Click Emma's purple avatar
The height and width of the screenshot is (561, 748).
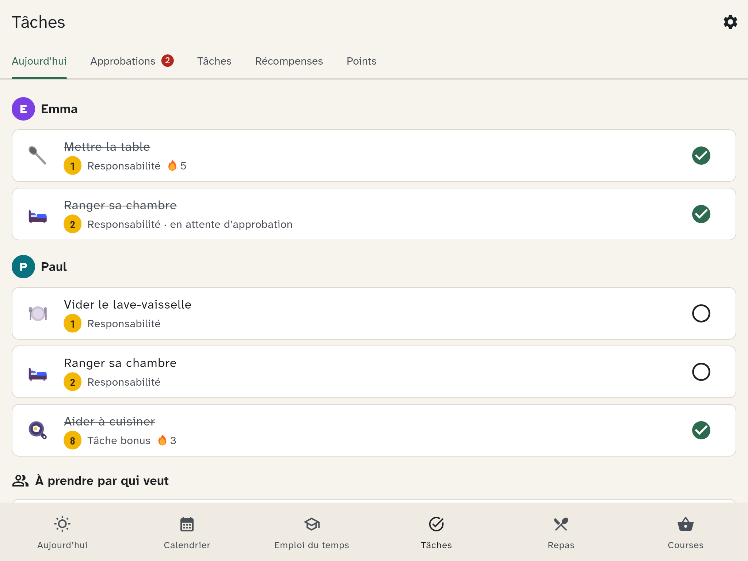(x=23, y=109)
